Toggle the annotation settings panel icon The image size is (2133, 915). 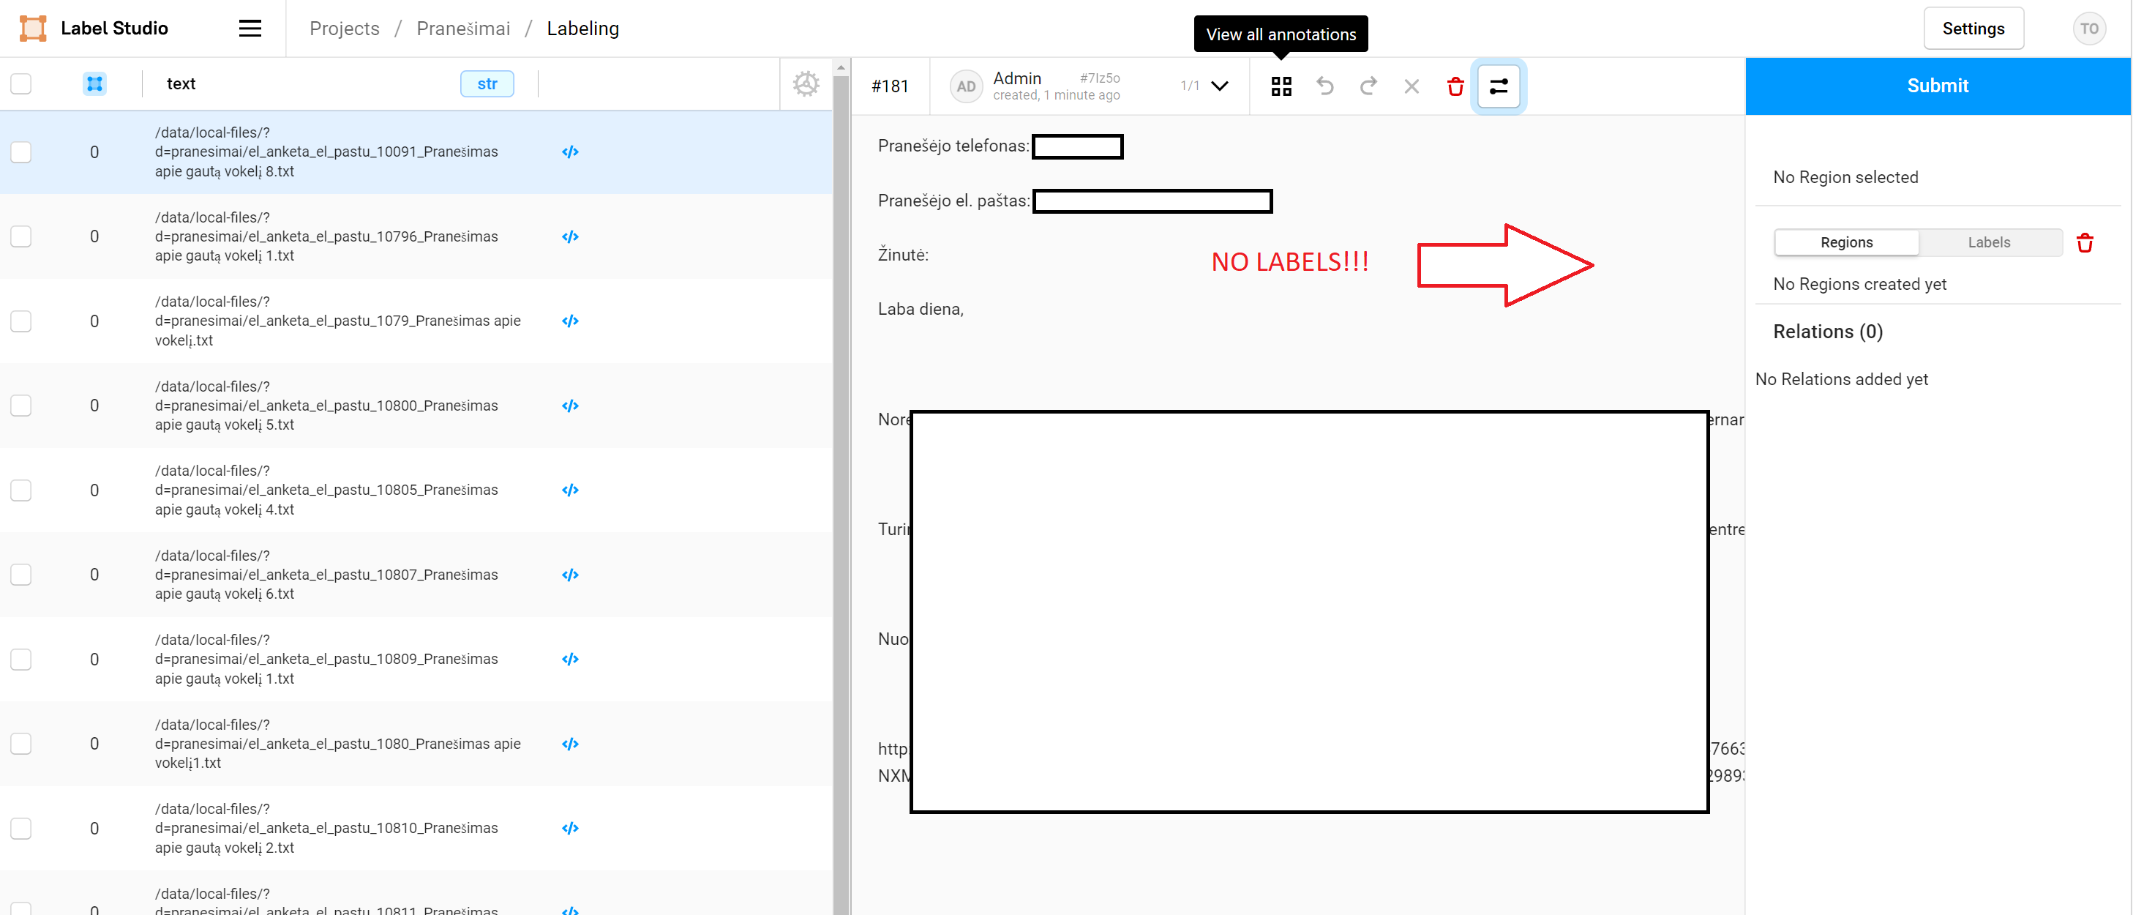coord(1498,86)
